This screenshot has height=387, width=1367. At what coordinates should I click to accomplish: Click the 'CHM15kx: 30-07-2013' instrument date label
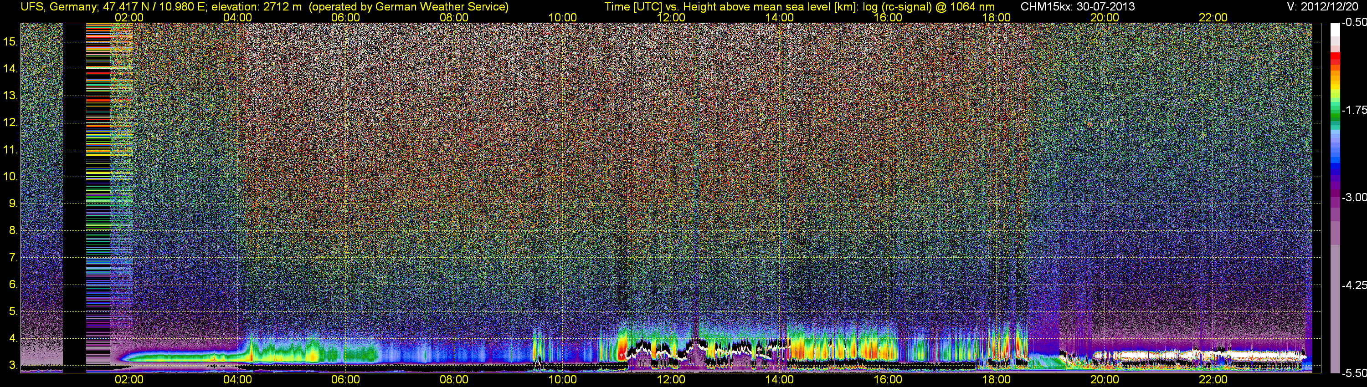coord(1077,7)
